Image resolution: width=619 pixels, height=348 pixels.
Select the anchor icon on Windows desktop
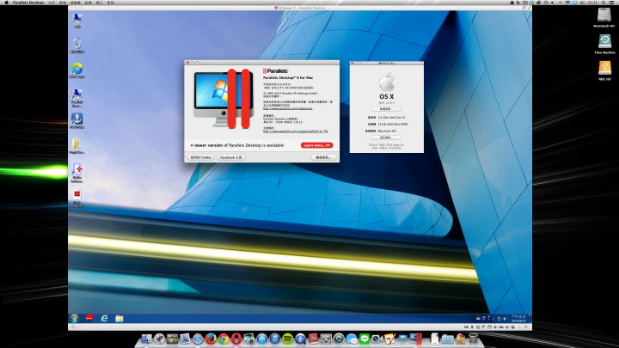pos(77,121)
